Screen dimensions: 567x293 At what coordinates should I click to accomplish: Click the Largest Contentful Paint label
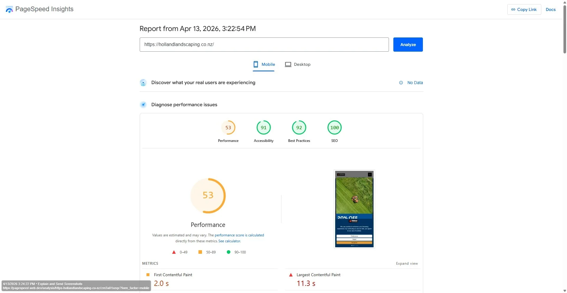(x=318, y=275)
